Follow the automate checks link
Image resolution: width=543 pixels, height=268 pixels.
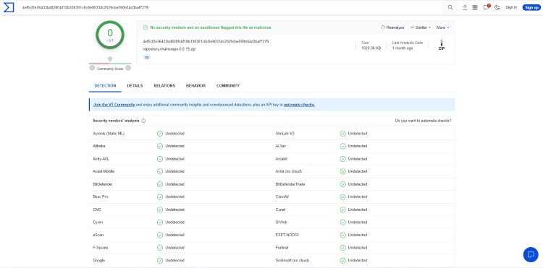pos(299,105)
